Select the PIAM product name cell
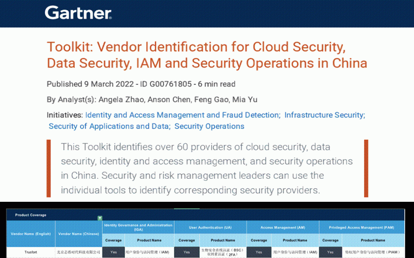Viewport: 414px width, 258px height. (373, 252)
